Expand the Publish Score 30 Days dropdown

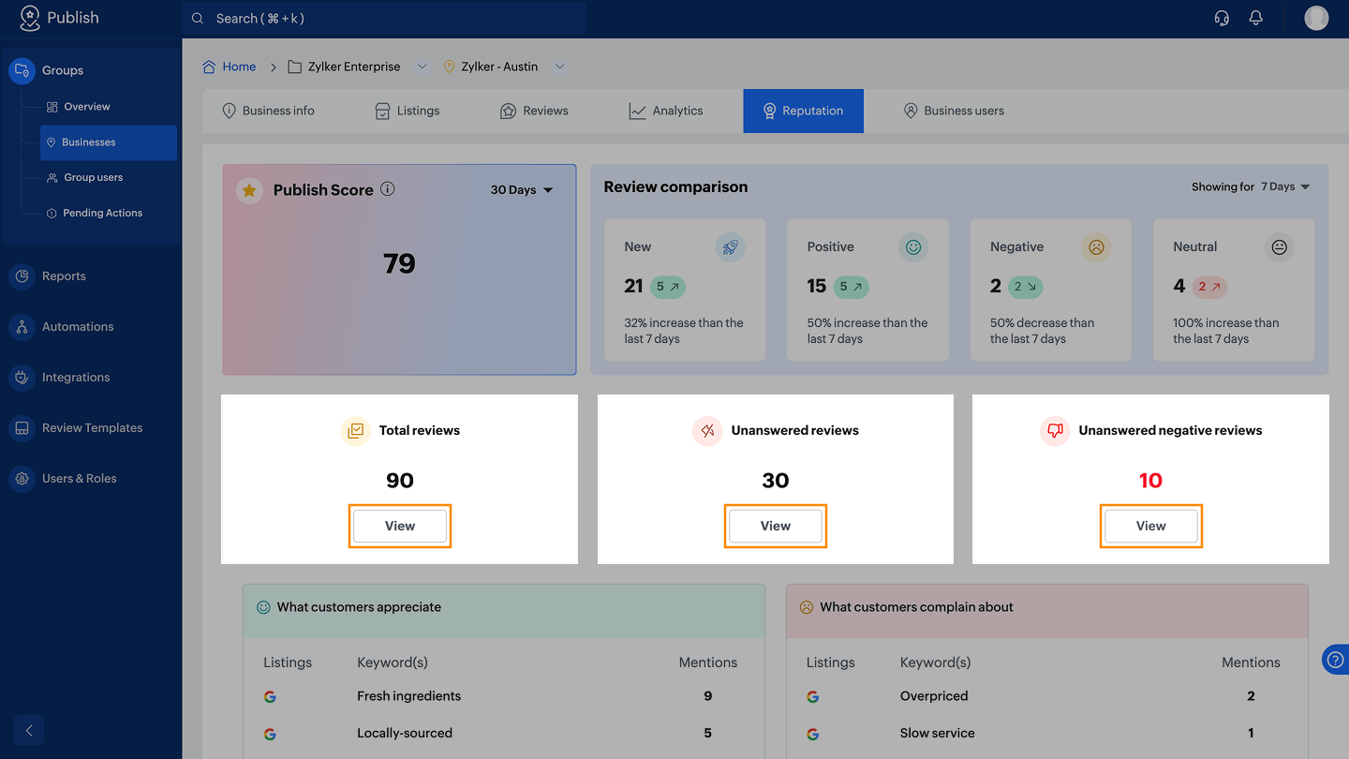point(522,190)
